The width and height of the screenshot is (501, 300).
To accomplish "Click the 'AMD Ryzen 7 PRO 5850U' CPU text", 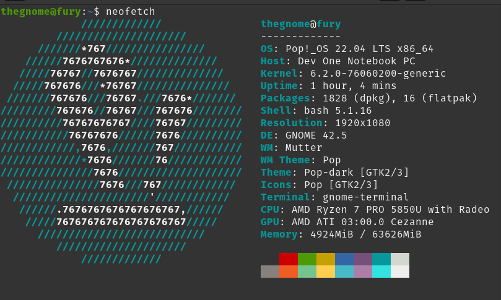I will tap(356, 210).
